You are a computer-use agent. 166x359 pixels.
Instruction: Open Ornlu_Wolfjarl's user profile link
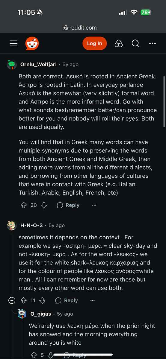pyautogui.click(x=39, y=64)
